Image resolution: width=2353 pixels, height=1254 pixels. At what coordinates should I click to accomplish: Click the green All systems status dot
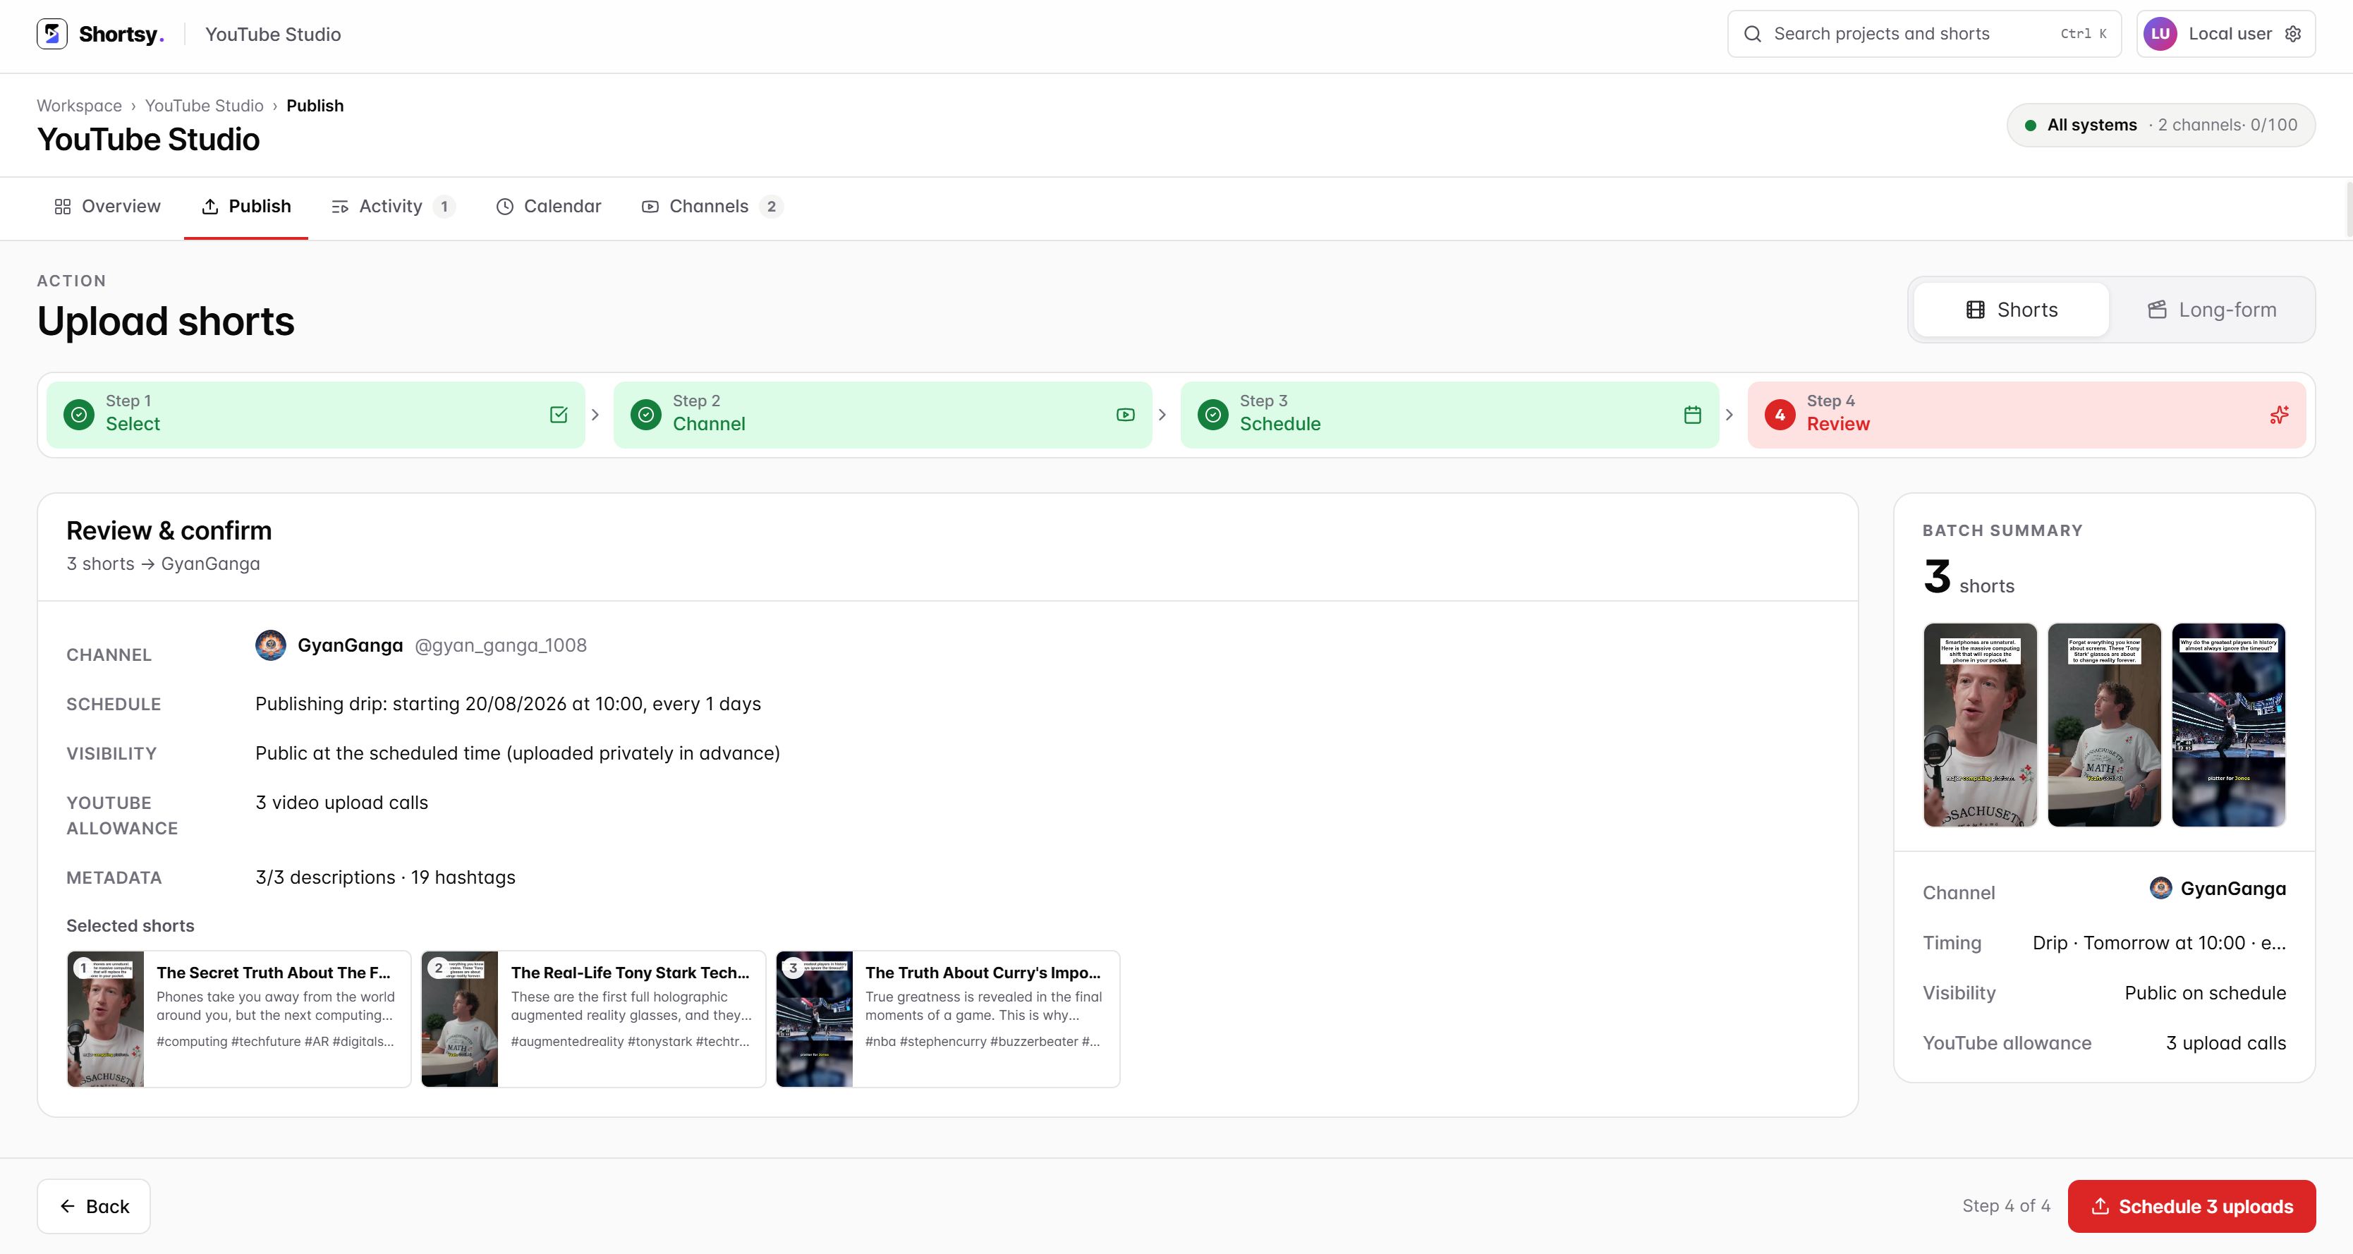pyautogui.click(x=2030, y=125)
